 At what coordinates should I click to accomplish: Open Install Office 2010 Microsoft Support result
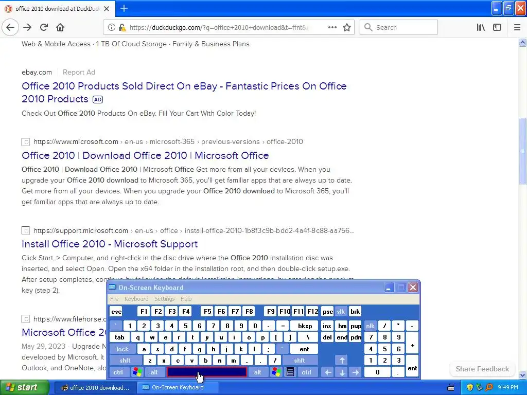tap(110, 244)
